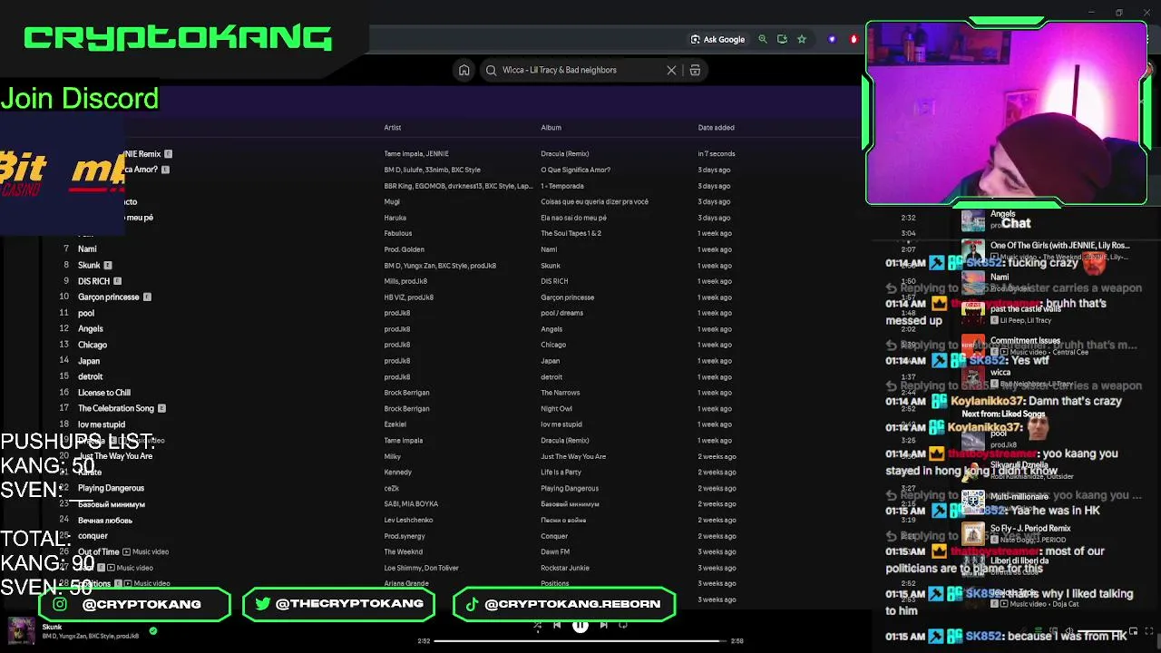1161x653 pixels.
Task: Select the song pool in row 11
Action: pos(85,313)
